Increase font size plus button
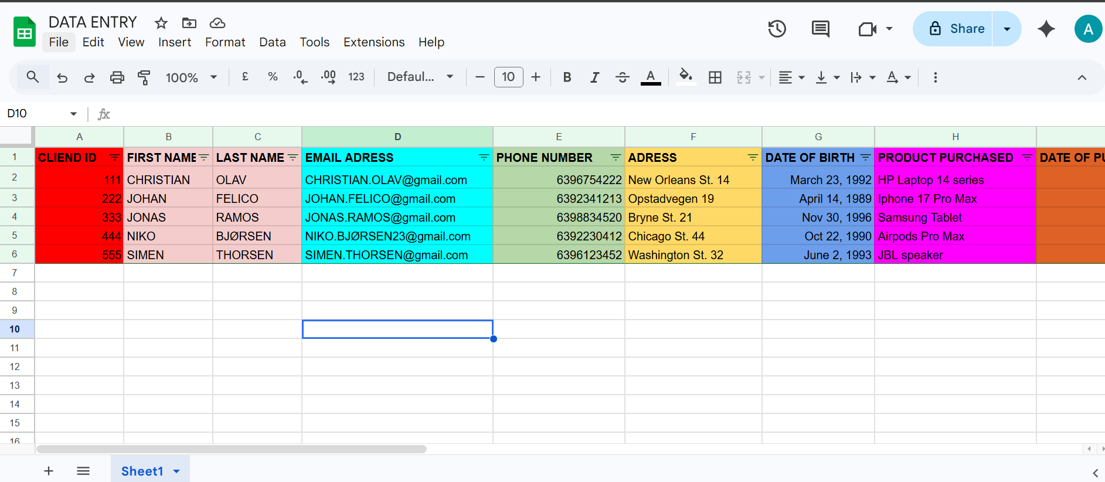This screenshot has height=482, width=1105. point(536,77)
